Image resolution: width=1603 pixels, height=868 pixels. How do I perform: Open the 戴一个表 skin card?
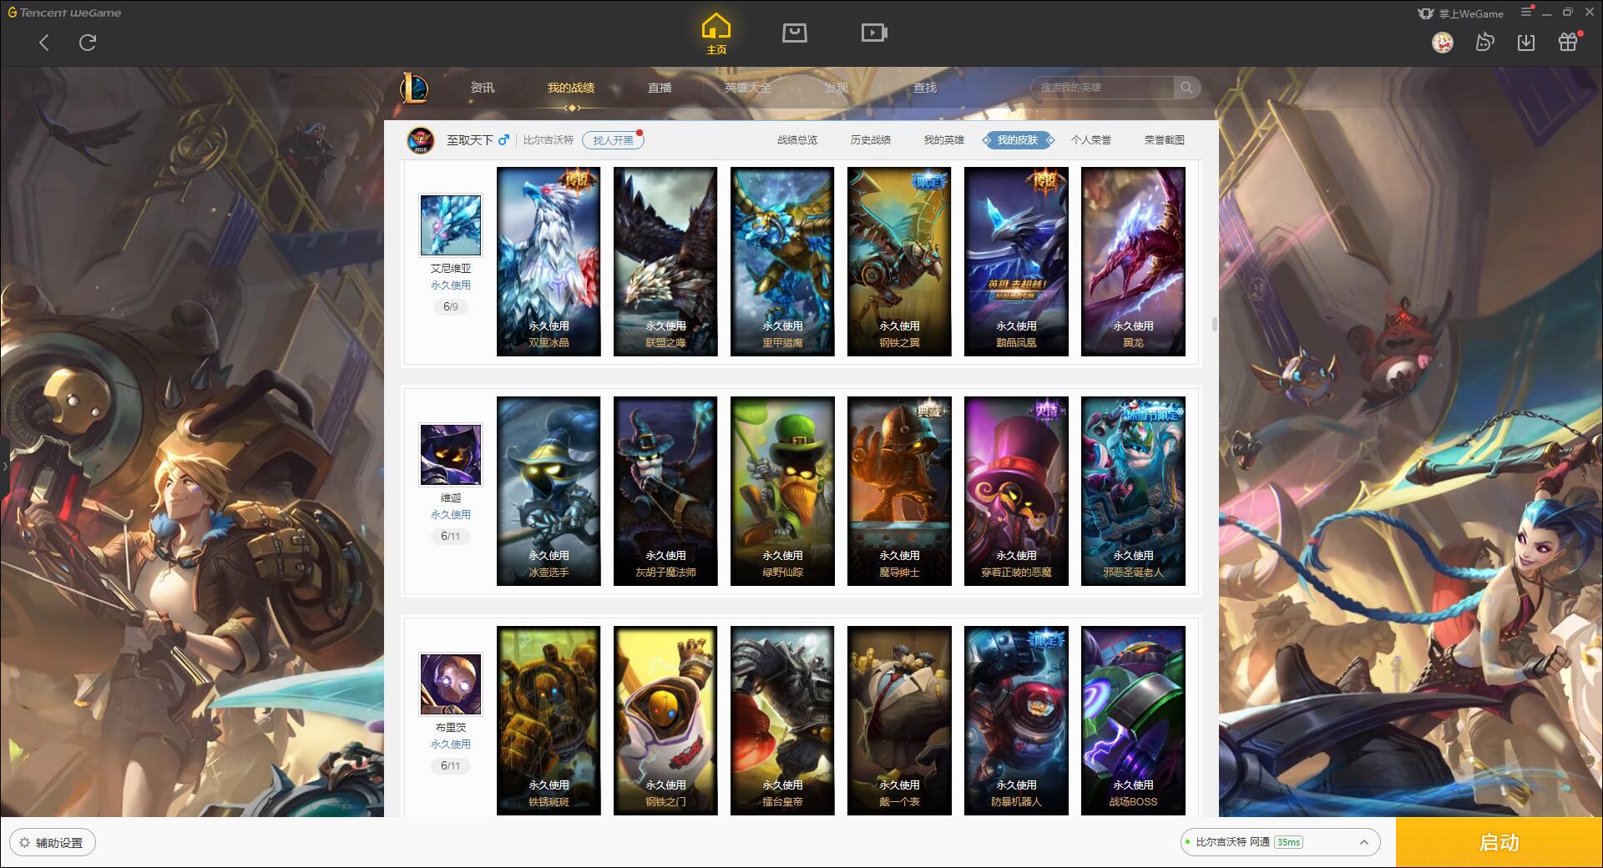pyautogui.click(x=899, y=720)
